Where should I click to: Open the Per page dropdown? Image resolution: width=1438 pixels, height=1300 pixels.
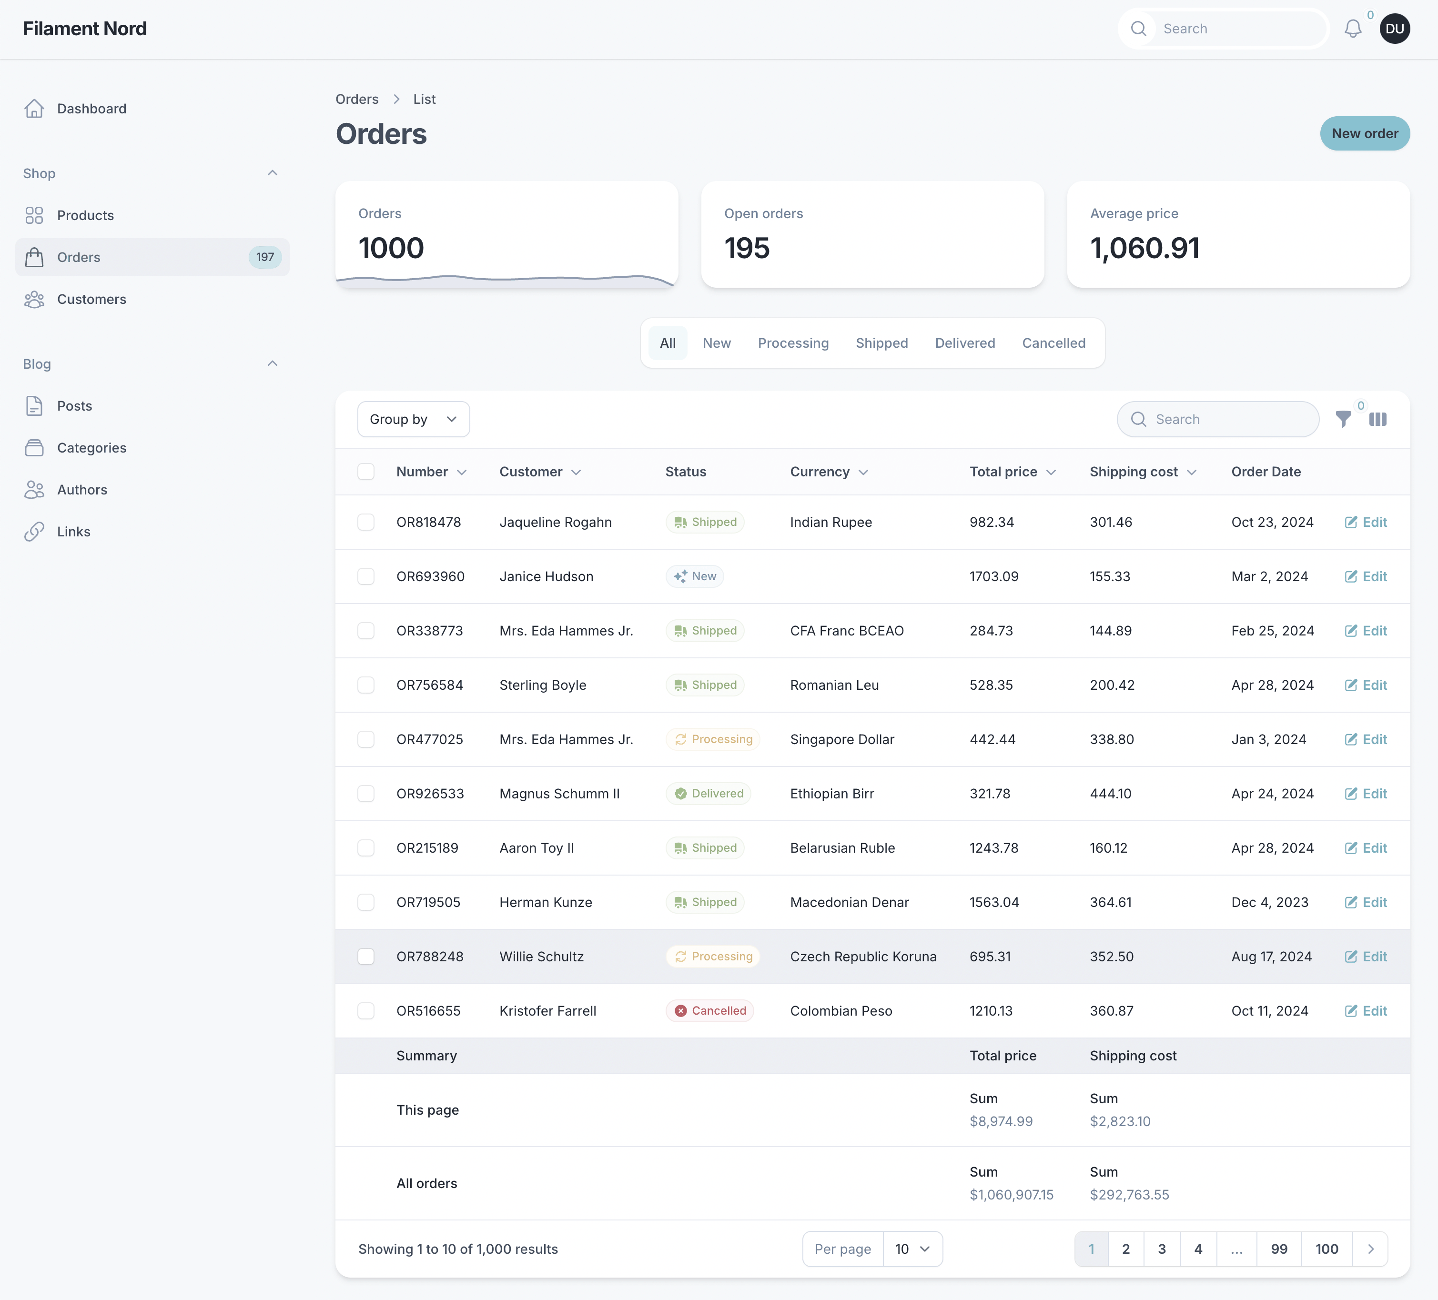coord(912,1249)
